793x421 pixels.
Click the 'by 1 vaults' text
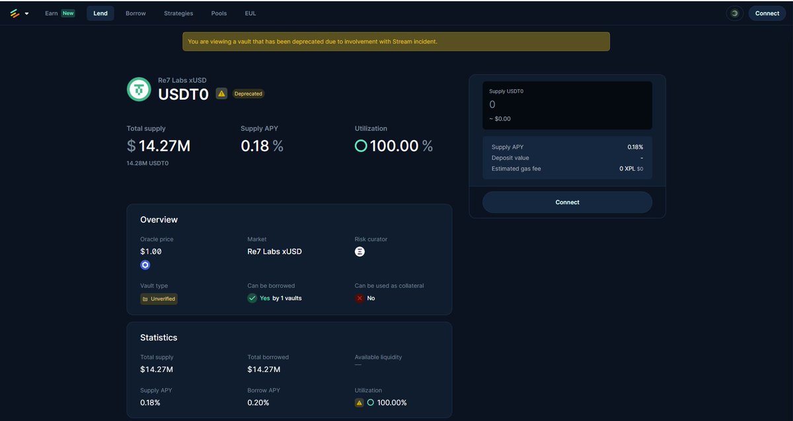287,298
